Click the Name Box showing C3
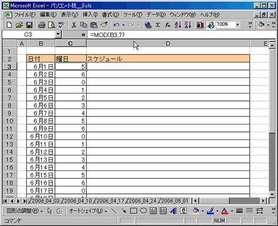 click(x=28, y=34)
